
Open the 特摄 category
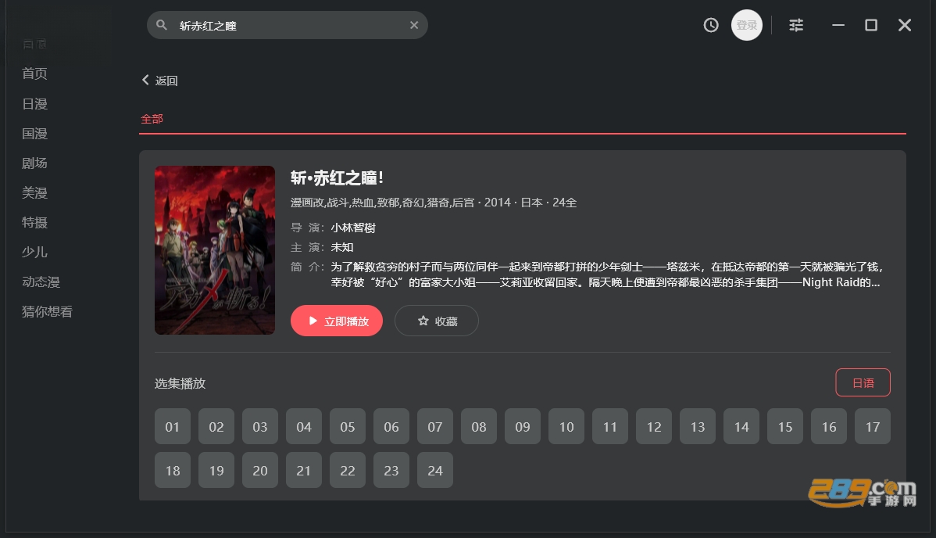click(x=34, y=222)
